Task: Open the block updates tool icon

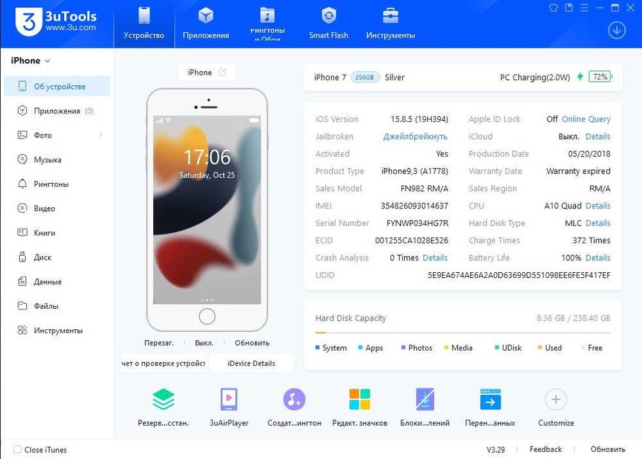Action: pos(425,399)
